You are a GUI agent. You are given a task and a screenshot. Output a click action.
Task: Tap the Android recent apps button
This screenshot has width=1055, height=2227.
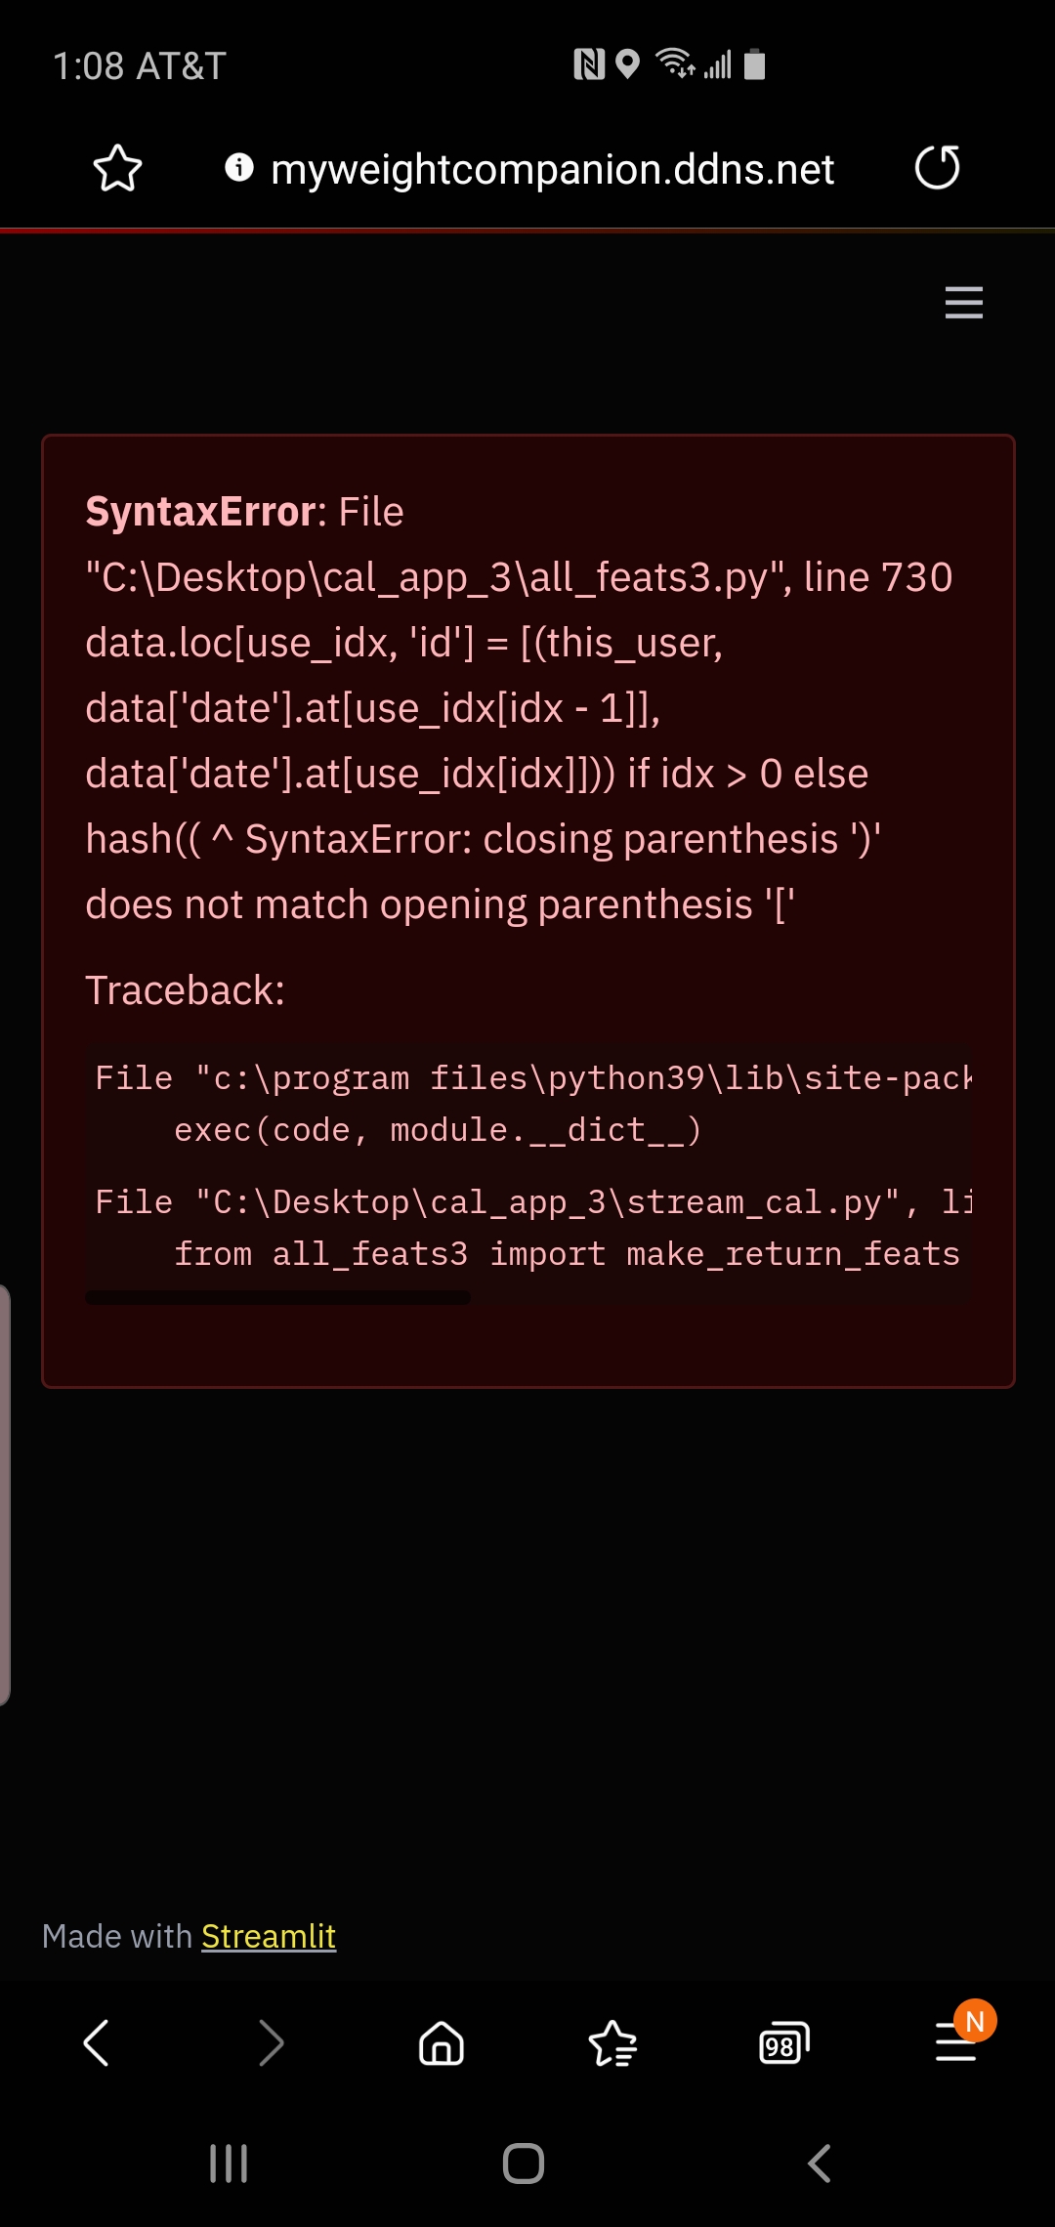[229, 2162]
